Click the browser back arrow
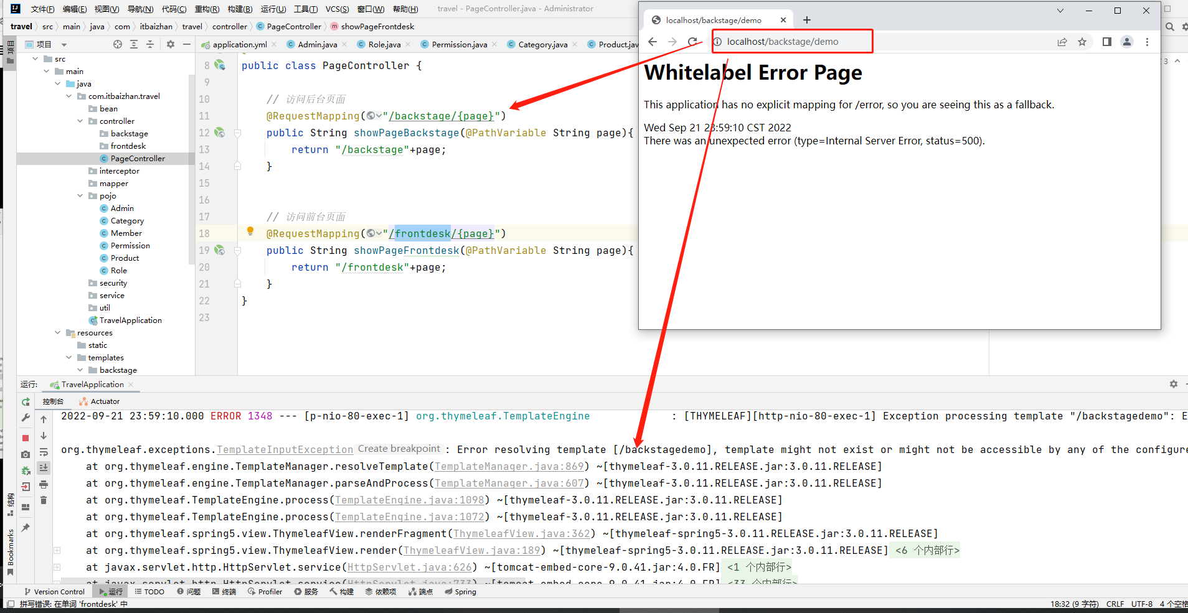This screenshot has height=613, width=1188. click(x=653, y=42)
